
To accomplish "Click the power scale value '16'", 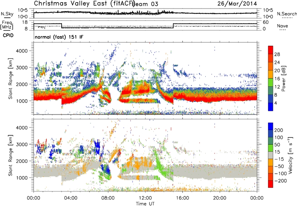I will pos(277,79).
